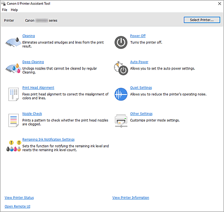Viewport: 224px width, 212px height.
Task: Click 'Customize printer mode settings.' text
Action: [x=155, y=120]
